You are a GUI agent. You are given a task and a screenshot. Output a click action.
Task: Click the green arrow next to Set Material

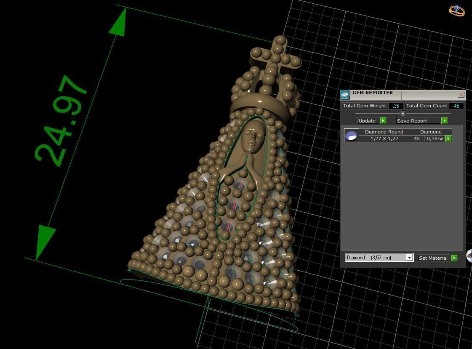coord(454,258)
